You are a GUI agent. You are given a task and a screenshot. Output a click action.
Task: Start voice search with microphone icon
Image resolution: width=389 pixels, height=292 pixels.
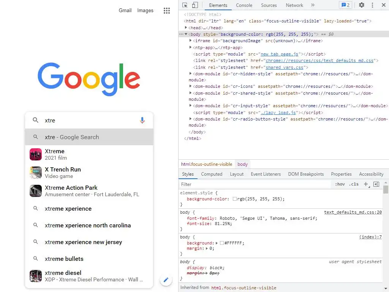coord(142,121)
